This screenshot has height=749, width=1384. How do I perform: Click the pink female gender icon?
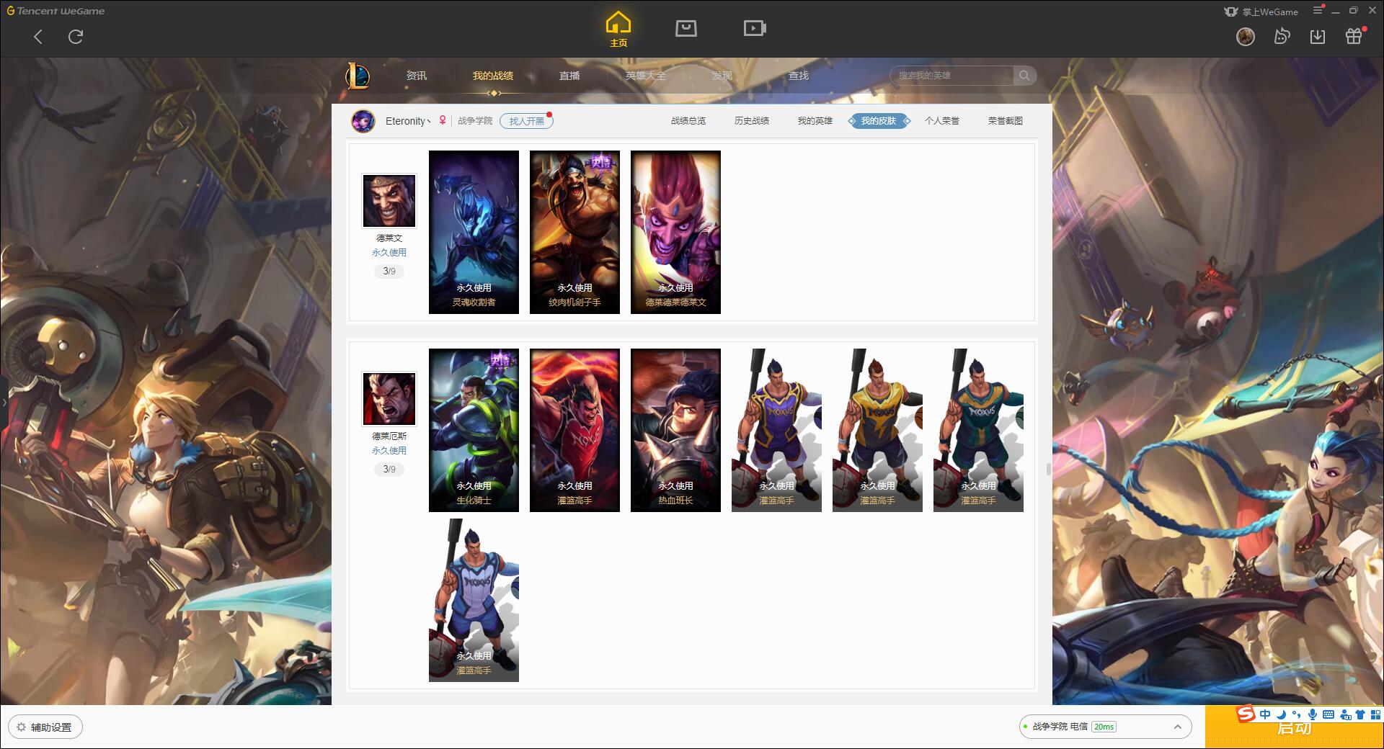[x=443, y=121]
